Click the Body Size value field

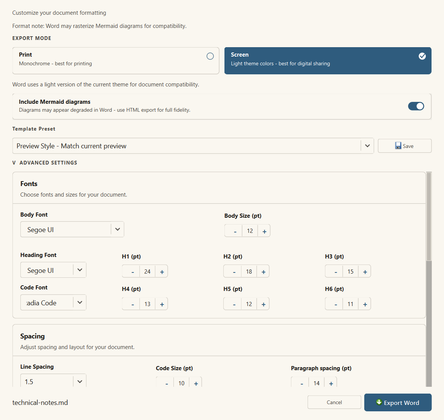[x=250, y=231]
